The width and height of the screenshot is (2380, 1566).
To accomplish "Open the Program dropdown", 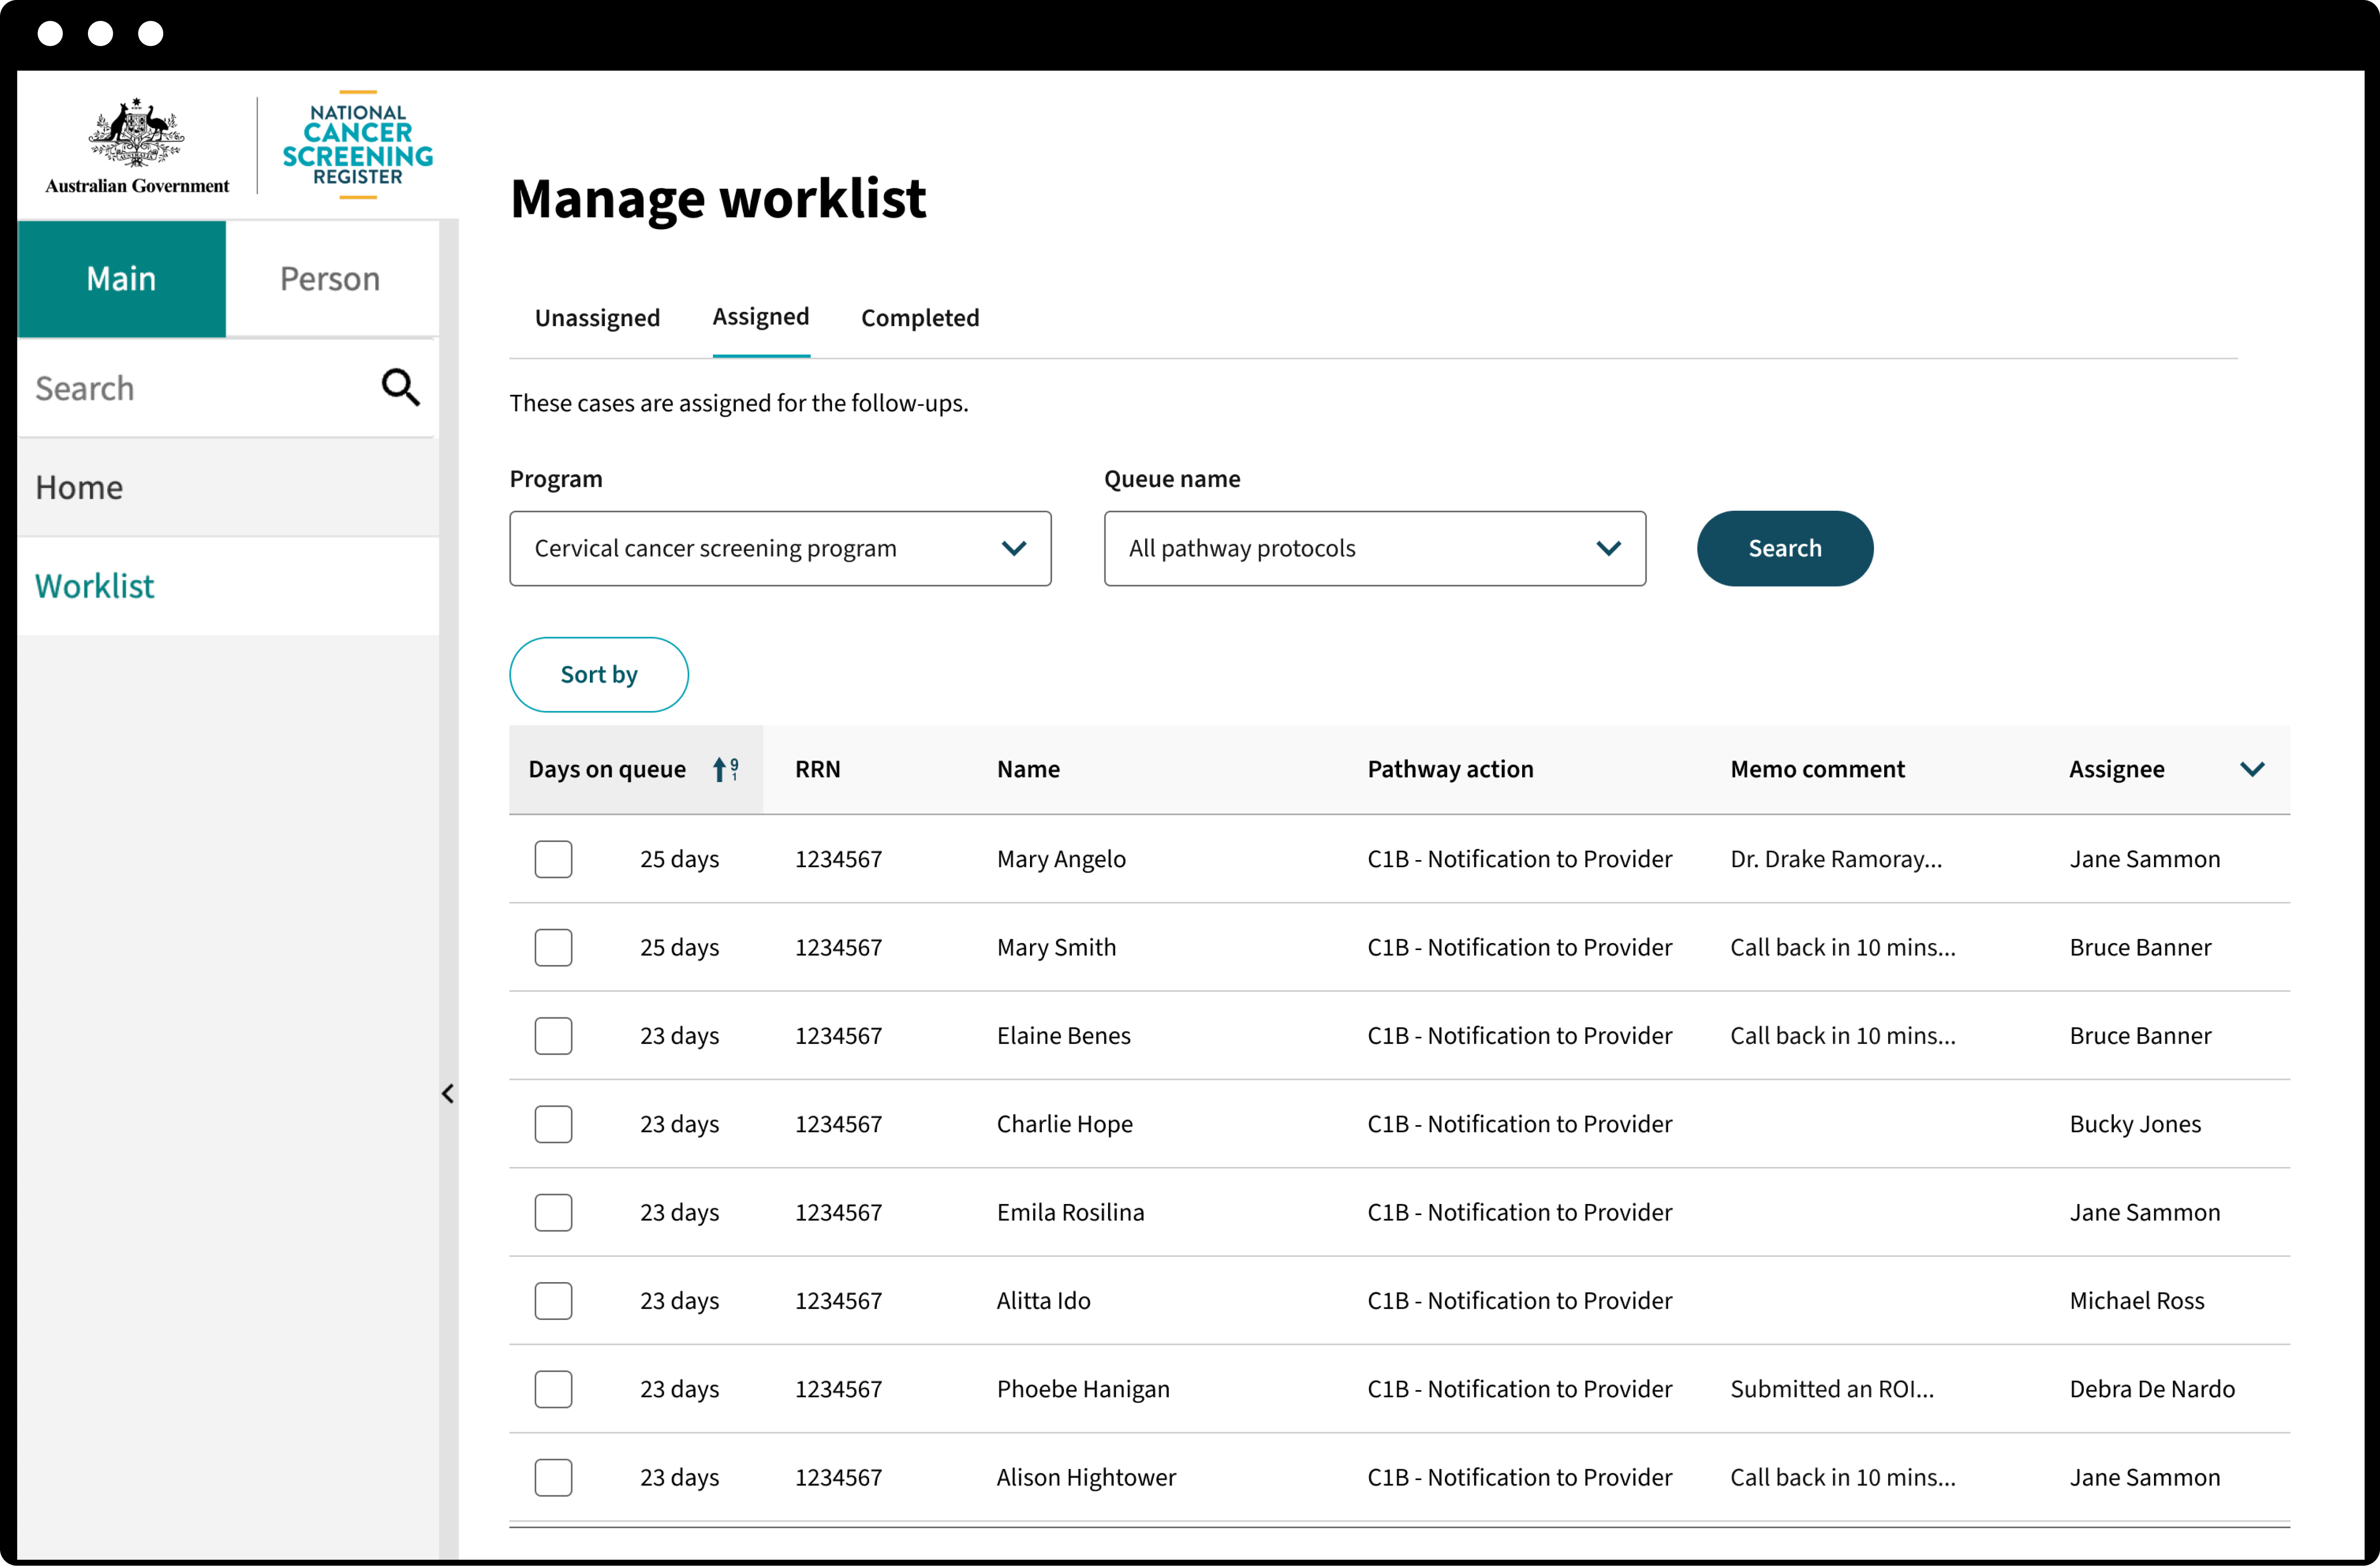I will (x=780, y=548).
